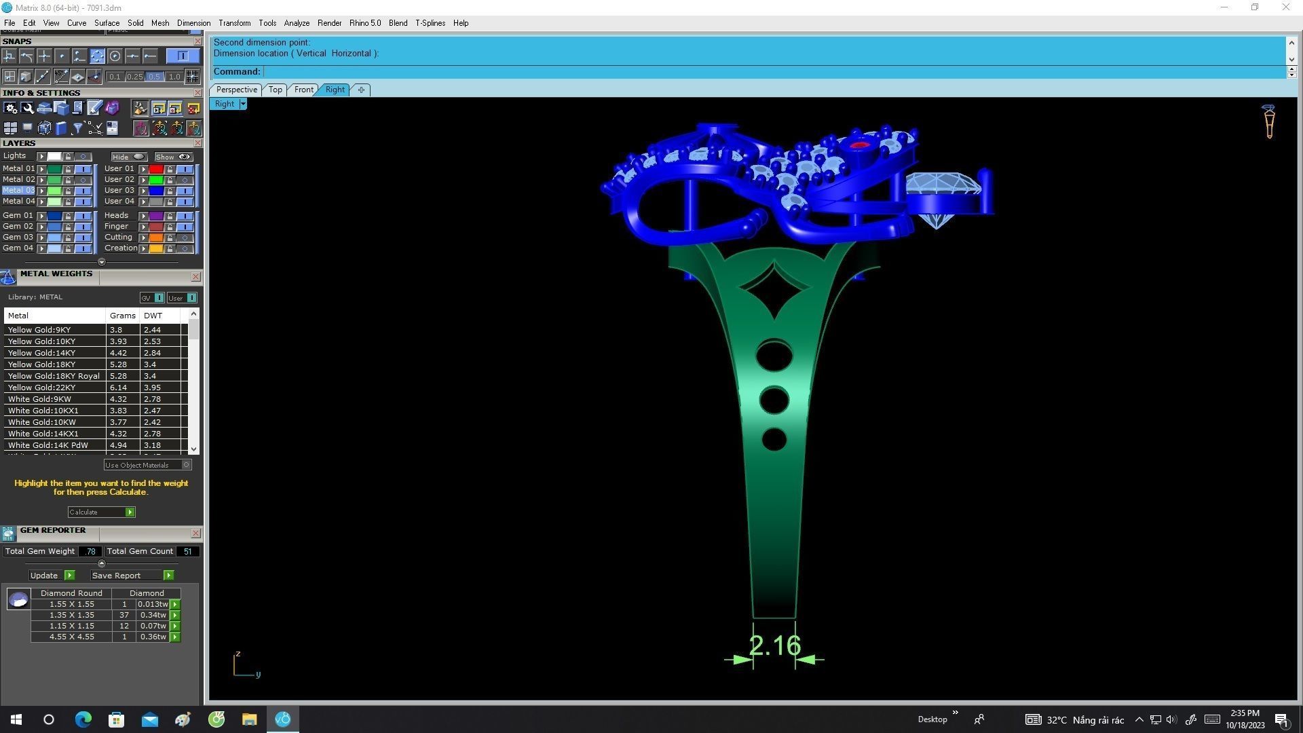This screenshot has height=733, width=1303.
Task: Click the Show layers eye button
Action: (172, 157)
